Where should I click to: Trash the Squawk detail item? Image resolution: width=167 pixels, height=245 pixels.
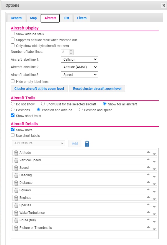[16, 190]
